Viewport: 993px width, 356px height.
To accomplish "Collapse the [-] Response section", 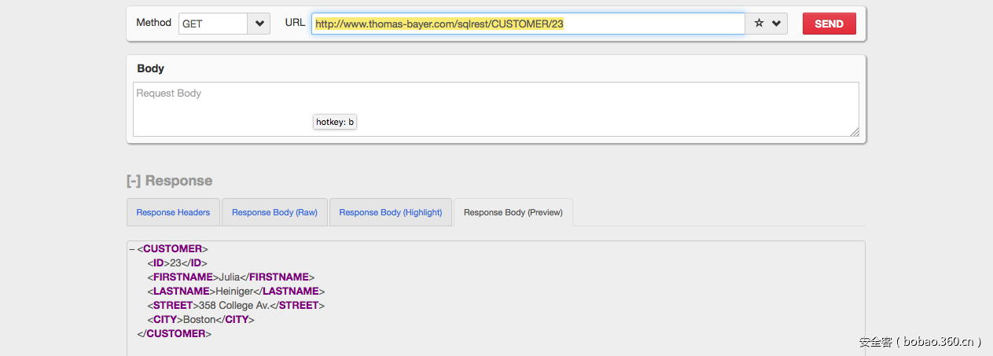I will [134, 181].
